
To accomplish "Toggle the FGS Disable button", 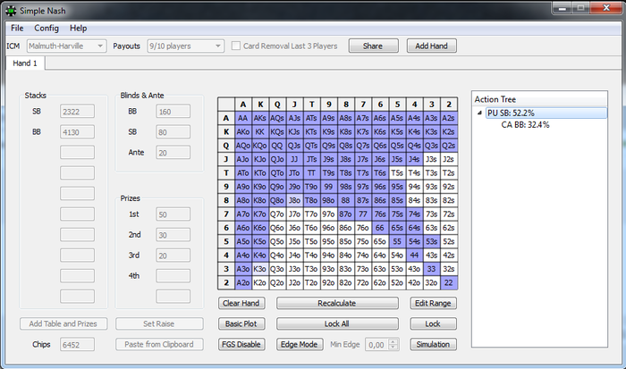I will (241, 344).
